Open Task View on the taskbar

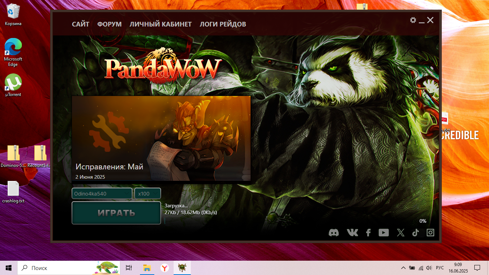coord(129,268)
